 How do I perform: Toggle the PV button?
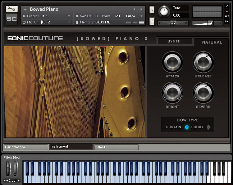[x=227, y=21]
